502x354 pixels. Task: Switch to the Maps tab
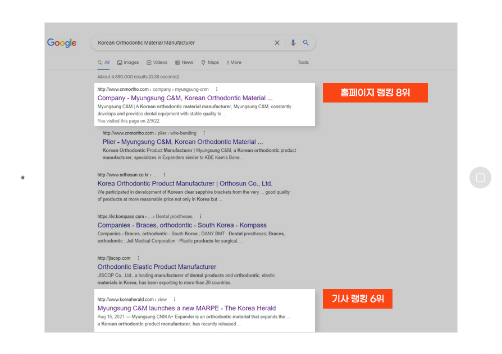coord(210,62)
